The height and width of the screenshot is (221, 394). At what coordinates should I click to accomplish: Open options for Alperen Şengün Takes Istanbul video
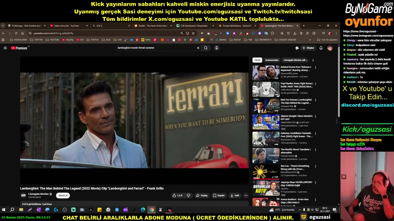coord(315,117)
